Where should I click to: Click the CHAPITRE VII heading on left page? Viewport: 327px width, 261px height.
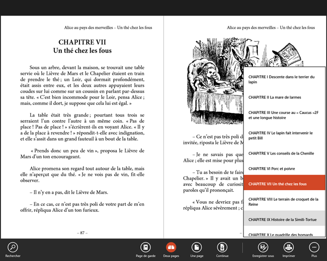(x=82, y=42)
